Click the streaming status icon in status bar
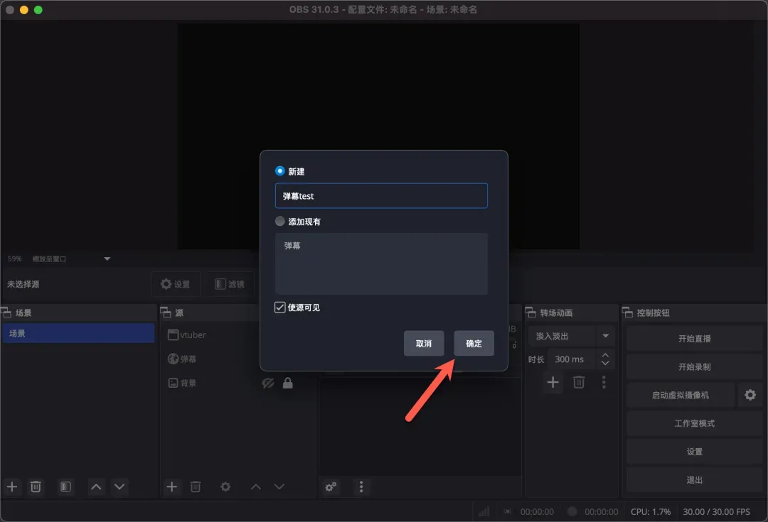Viewport: 768px width, 522px height. pyautogui.click(x=508, y=512)
